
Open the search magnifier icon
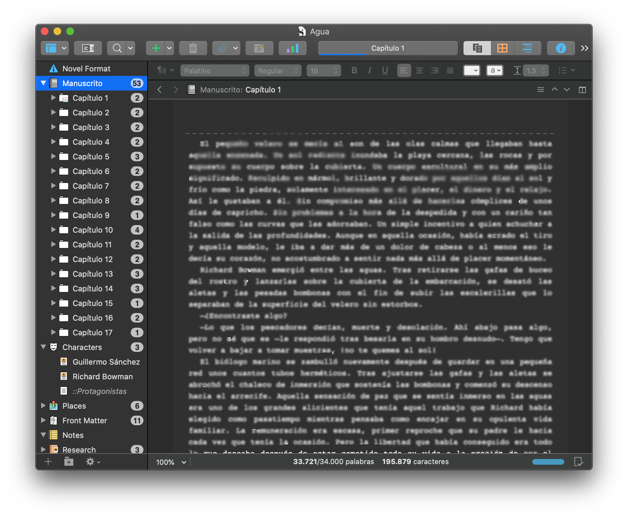pos(117,48)
